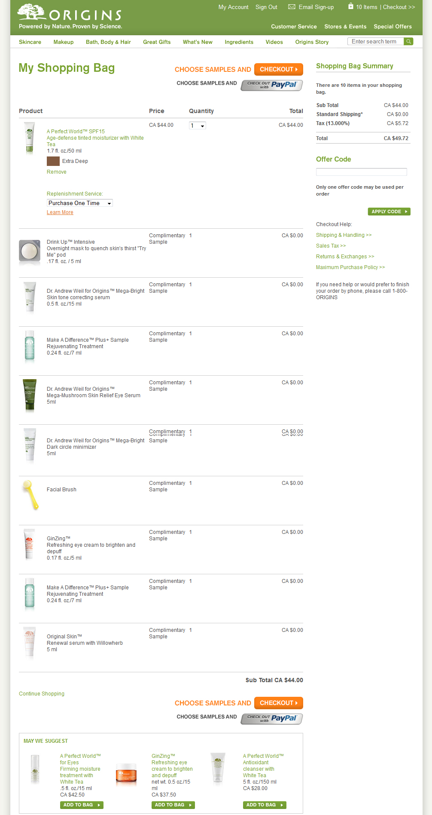Open the 10 Items Checkout link
The width and height of the screenshot is (432, 815).
(386, 7)
